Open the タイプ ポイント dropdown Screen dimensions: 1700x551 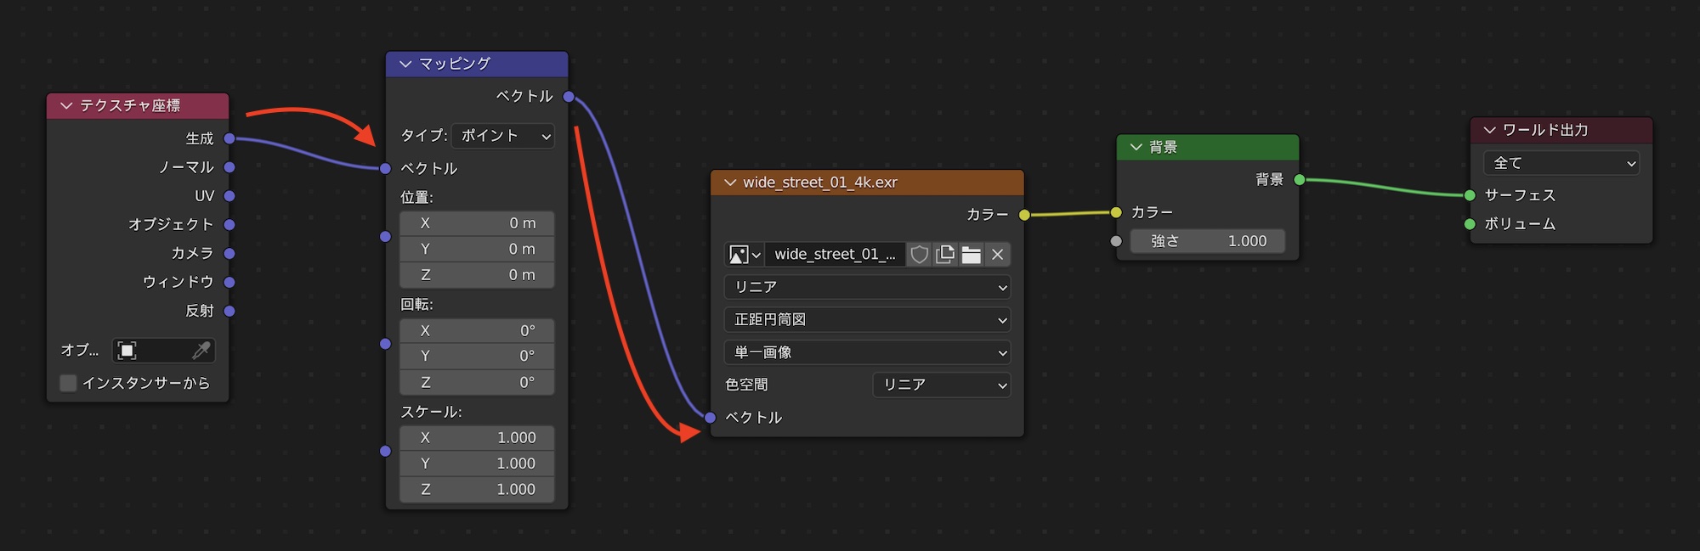click(x=503, y=136)
